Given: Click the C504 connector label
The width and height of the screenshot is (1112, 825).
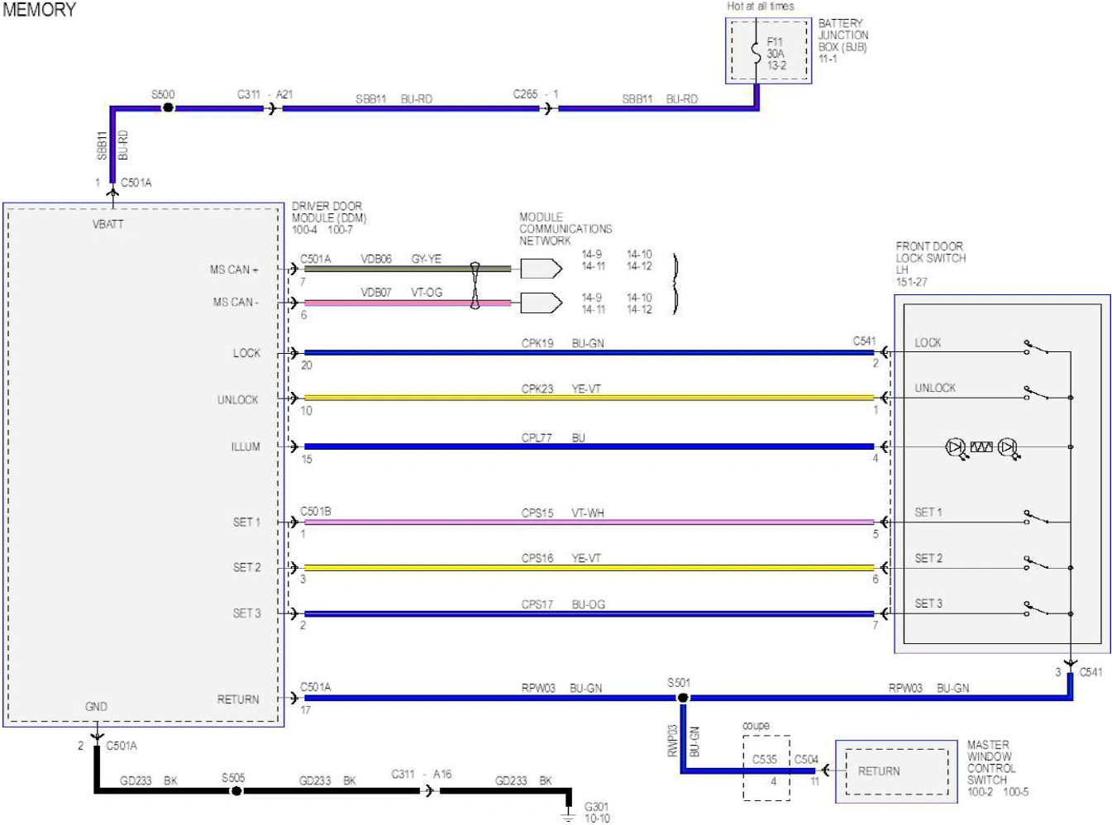Looking at the screenshot, I should tap(806, 759).
